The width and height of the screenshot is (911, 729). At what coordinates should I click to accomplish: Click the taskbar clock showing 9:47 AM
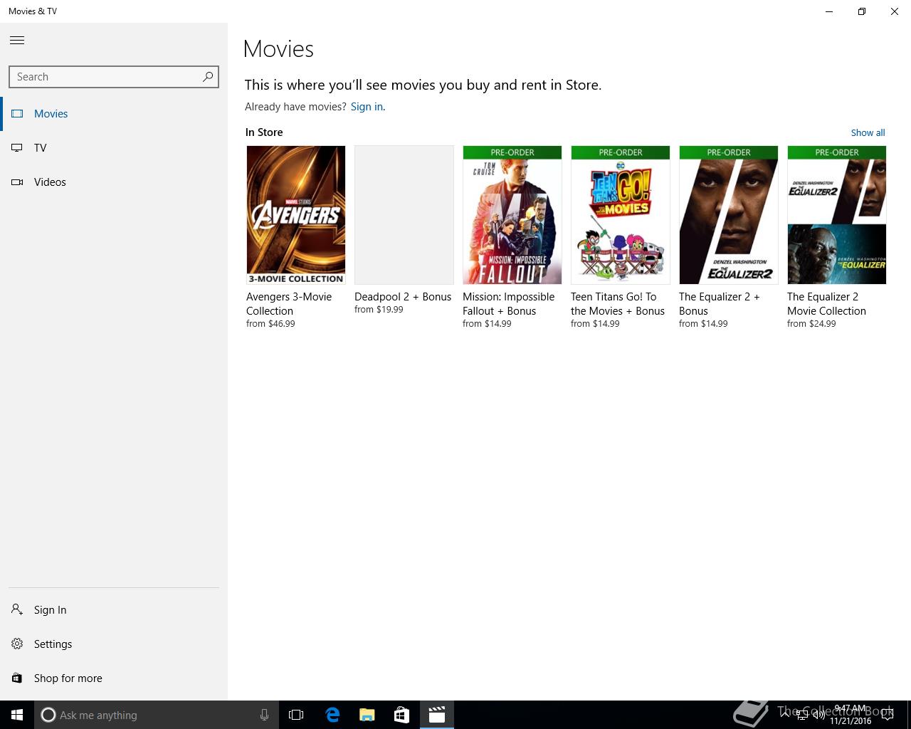(851, 715)
